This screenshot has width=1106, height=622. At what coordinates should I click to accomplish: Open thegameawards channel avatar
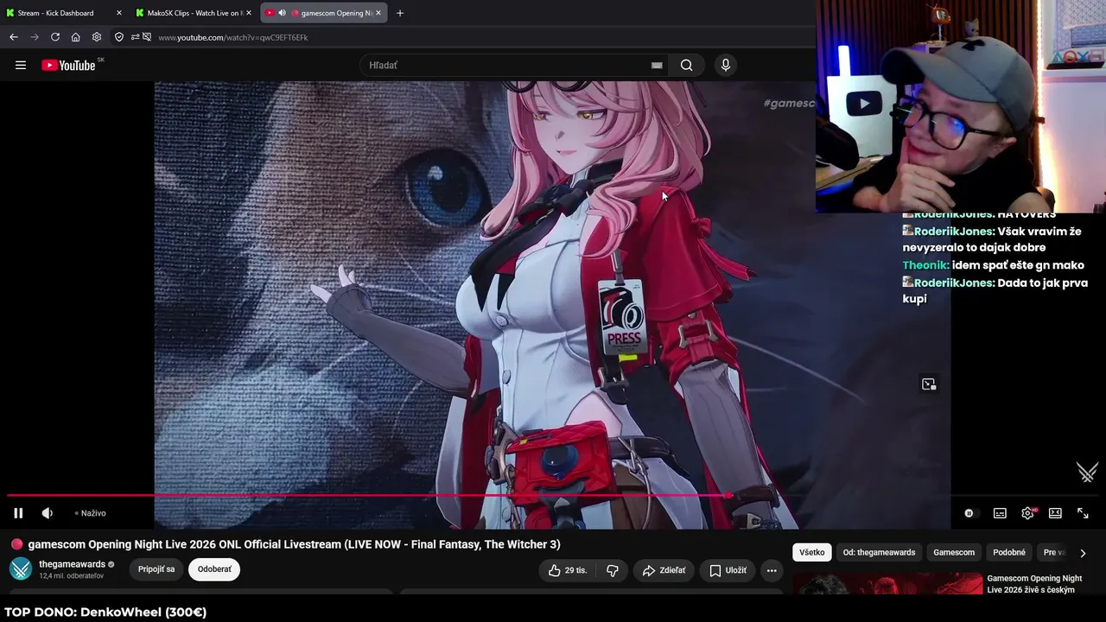[21, 569]
